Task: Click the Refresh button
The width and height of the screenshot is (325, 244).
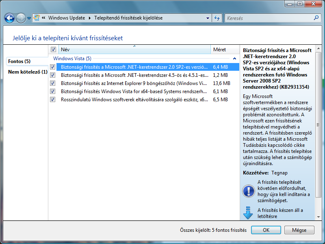Action: [x=217, y=18]
